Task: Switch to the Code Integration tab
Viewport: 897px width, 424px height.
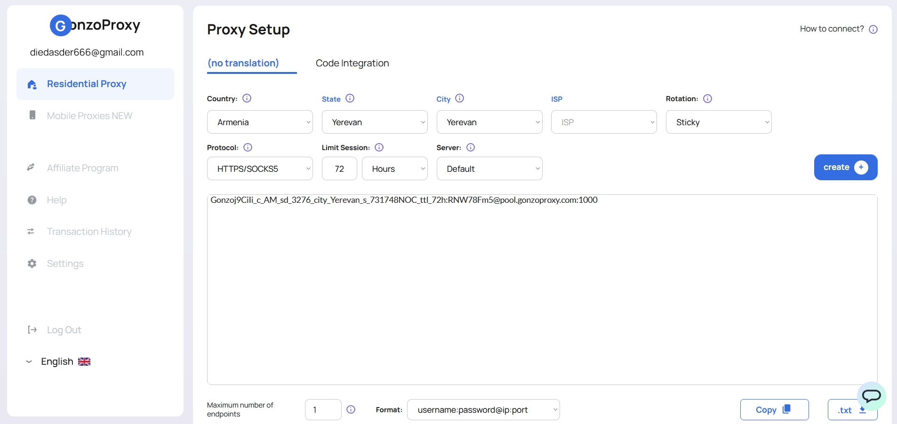Action: pos(352,63)
